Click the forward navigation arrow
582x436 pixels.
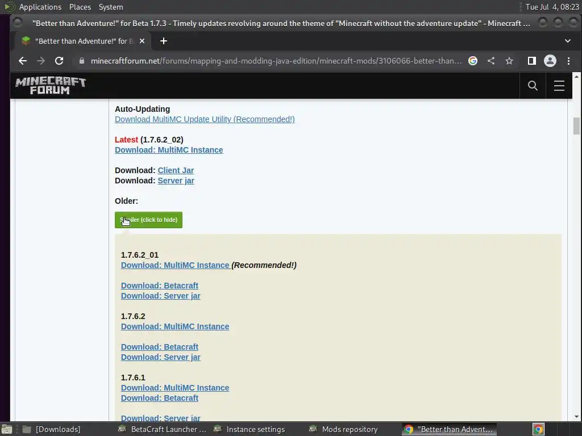click(x=41, y=61)
